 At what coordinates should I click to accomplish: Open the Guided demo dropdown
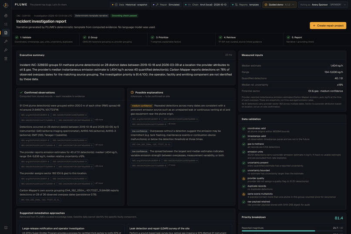click(x=279, y=5)
